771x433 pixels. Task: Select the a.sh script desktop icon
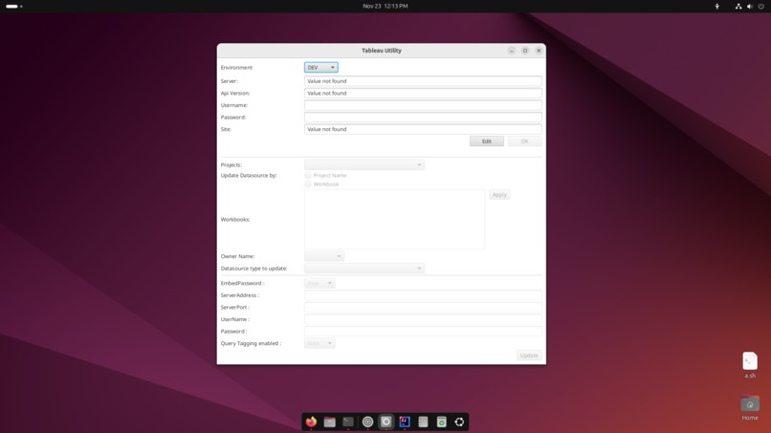750,364
